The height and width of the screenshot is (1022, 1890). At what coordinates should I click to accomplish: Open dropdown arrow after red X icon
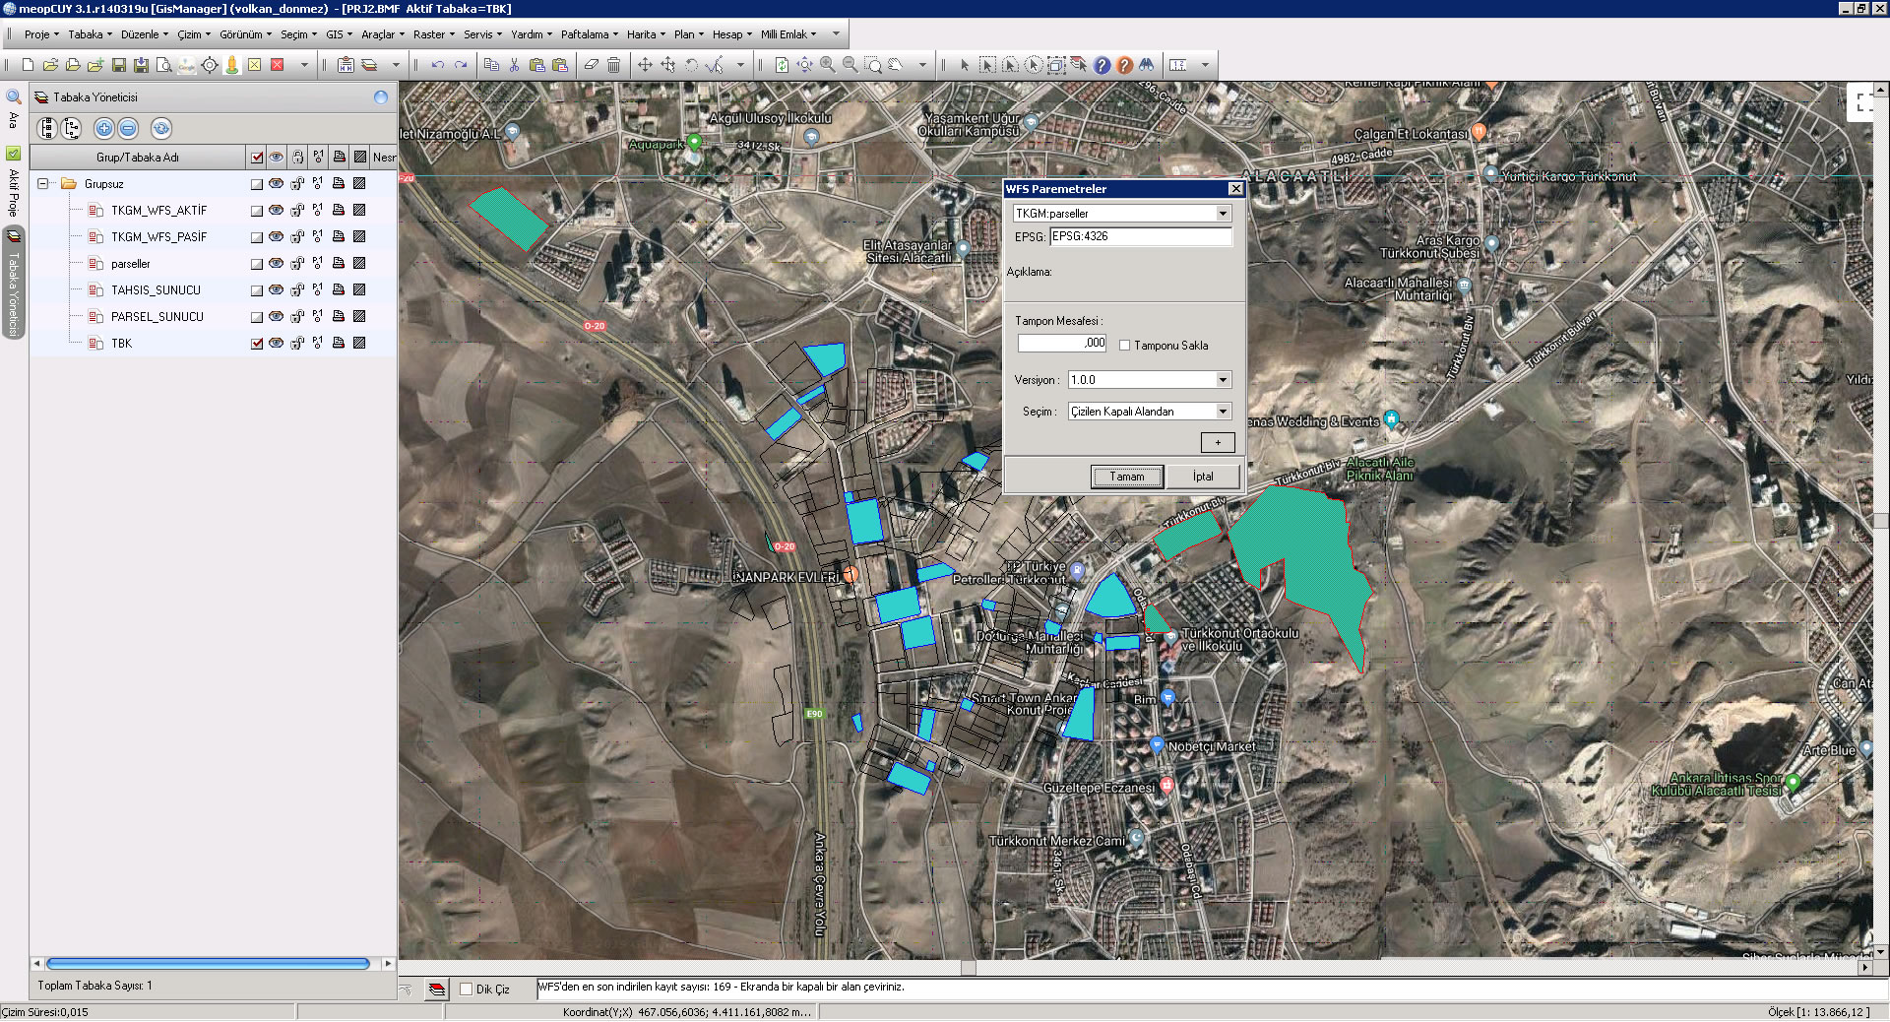[x=304, y=65]
